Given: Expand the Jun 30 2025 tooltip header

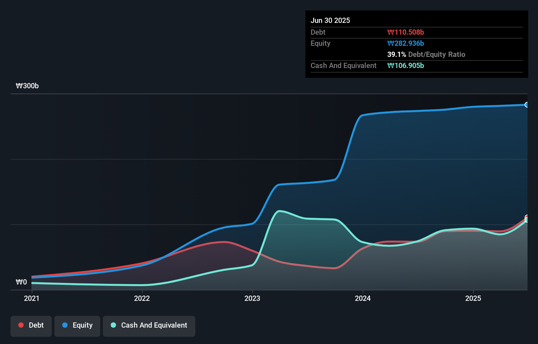Looking at the screenshot, I should [x=330, y=20].
